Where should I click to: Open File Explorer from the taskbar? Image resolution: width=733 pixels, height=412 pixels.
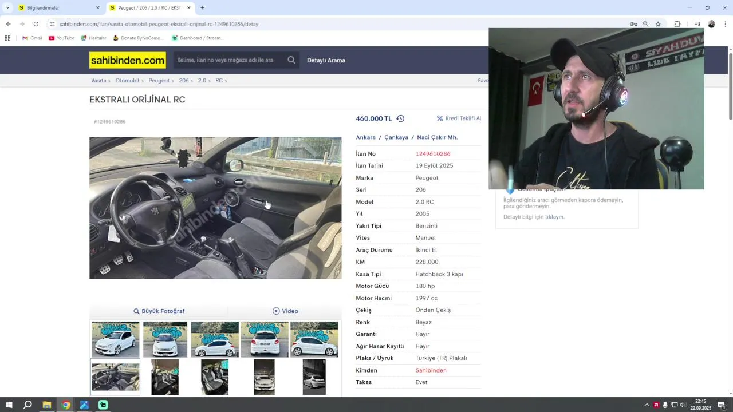pos(46,405)
